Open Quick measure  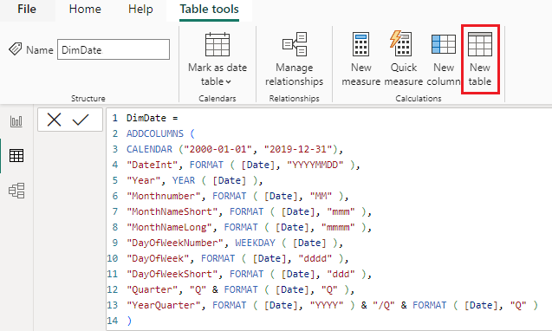404,59
